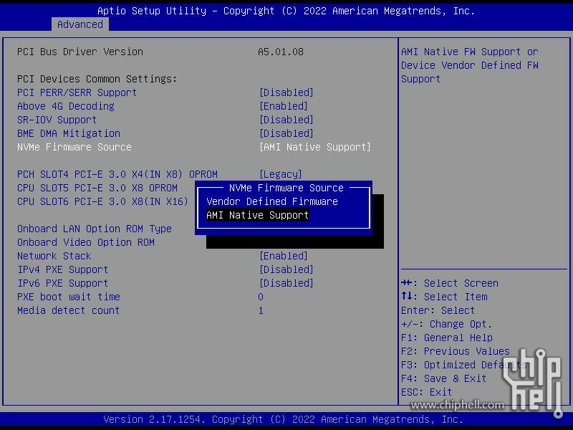Select the IPv6 PXE Support setting
Viewport: 573px width, 430px height.
[63, 283]
